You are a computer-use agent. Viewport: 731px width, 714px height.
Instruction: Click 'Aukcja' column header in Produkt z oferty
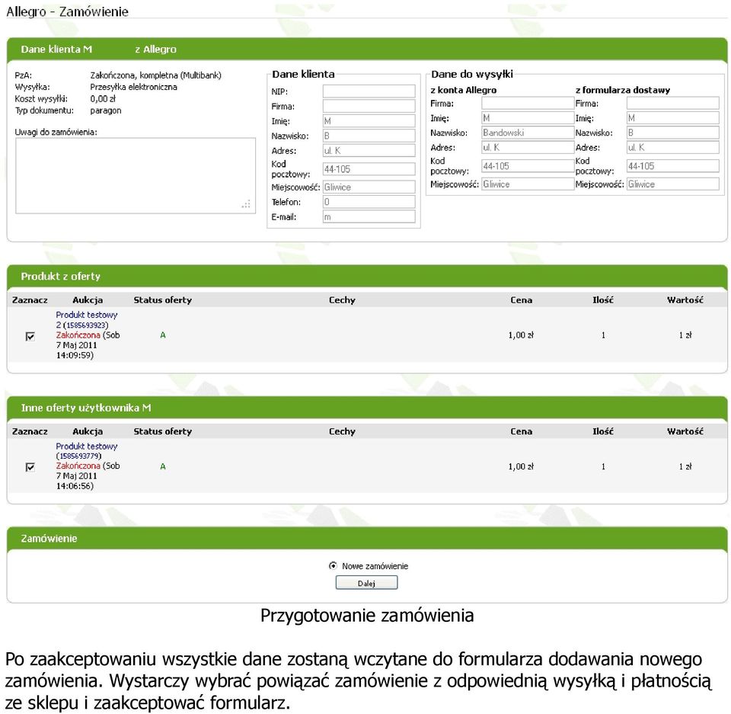click(88, 300)
